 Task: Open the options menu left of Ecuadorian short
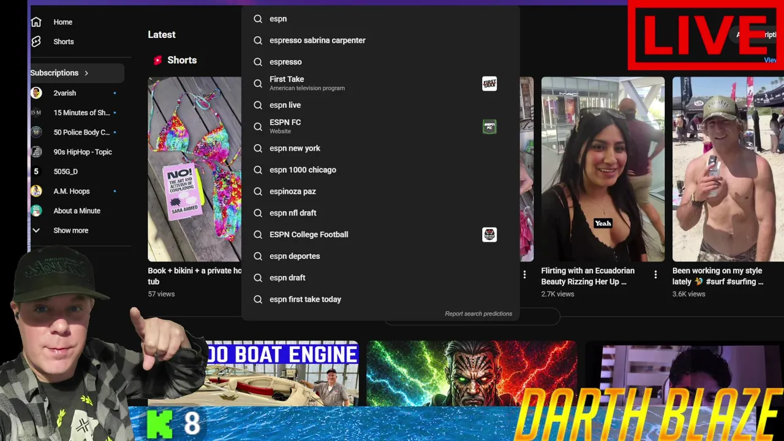pyautogui.click(x=524, y=275)
